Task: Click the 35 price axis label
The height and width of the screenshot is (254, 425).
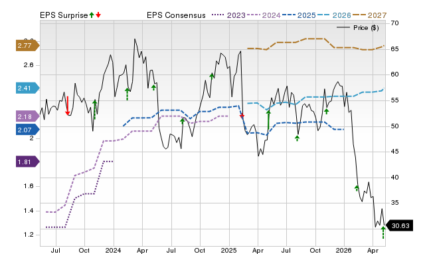Action: tap(394, 203)
